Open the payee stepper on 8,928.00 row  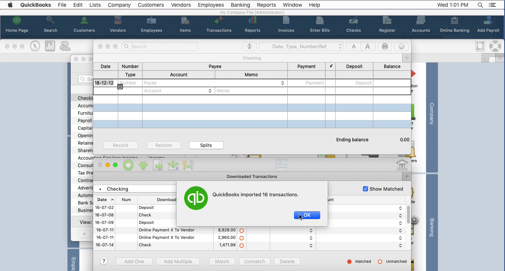[311, 231]
